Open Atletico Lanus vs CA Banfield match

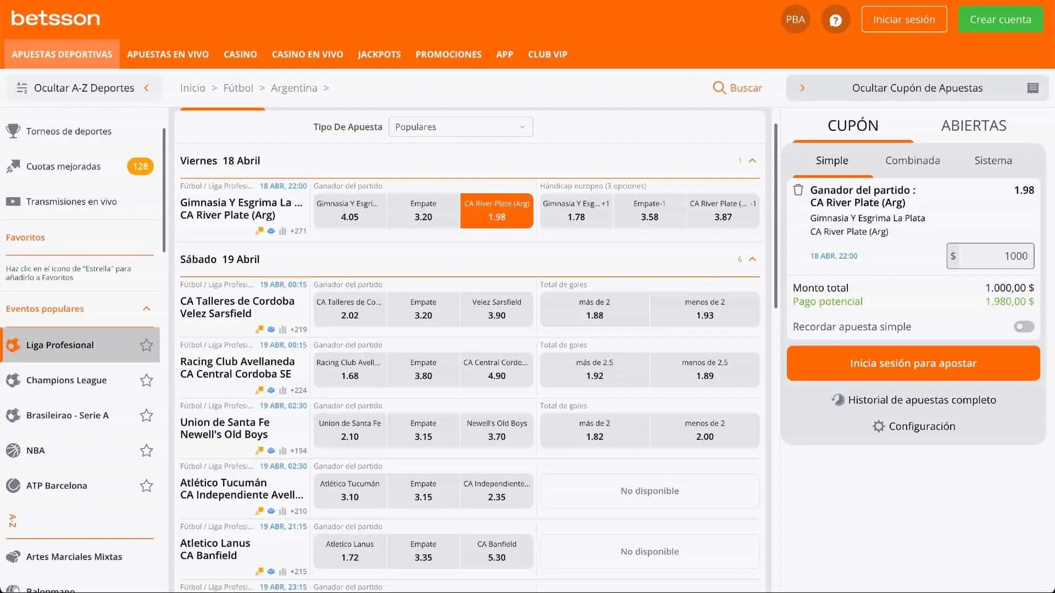[215, 549]
